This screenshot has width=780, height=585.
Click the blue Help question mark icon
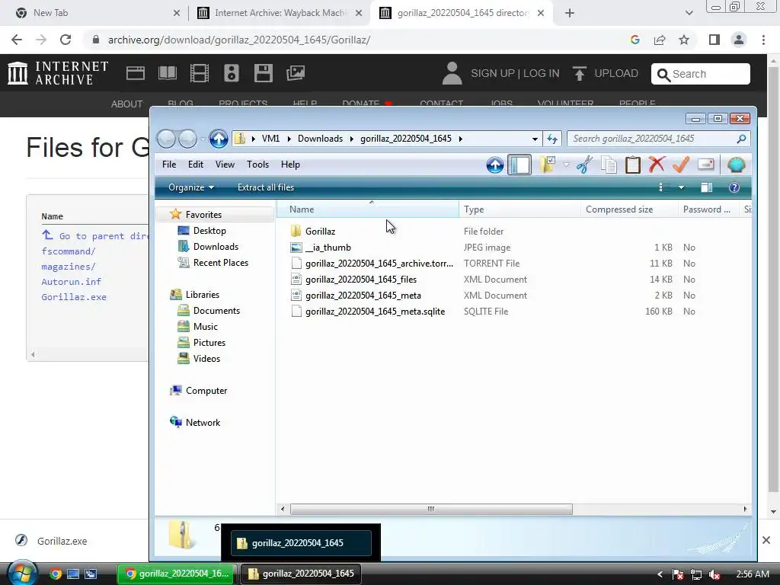pyautogui.click(x=734, y=187)
